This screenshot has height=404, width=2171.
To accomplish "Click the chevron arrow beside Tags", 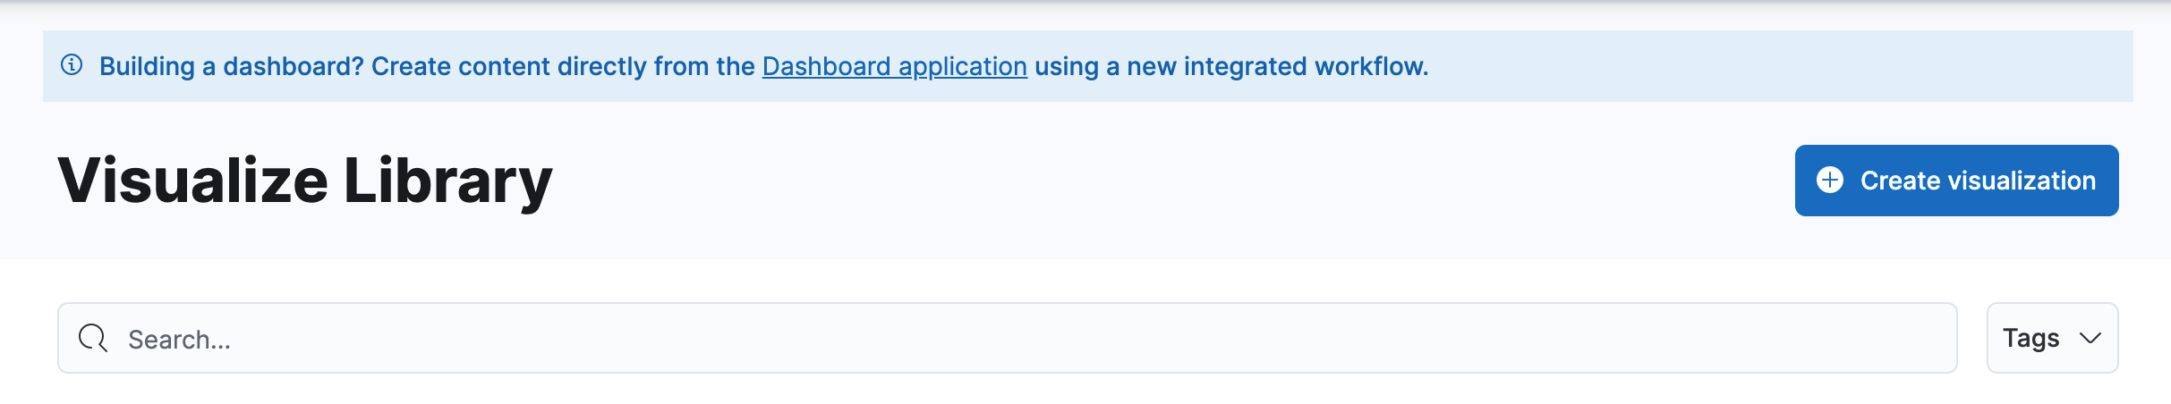I will [x=2090, y=338].
